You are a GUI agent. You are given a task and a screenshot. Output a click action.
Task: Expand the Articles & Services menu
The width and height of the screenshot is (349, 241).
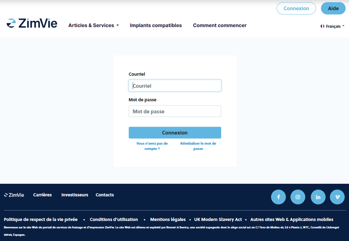pyautogui.click(x=93, y=25)
